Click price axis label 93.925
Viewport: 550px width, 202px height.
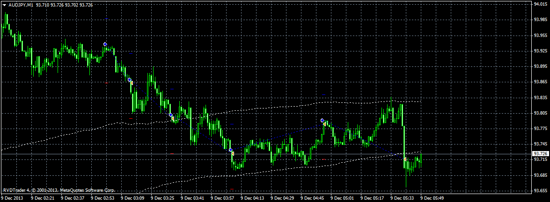click(540, 51)
